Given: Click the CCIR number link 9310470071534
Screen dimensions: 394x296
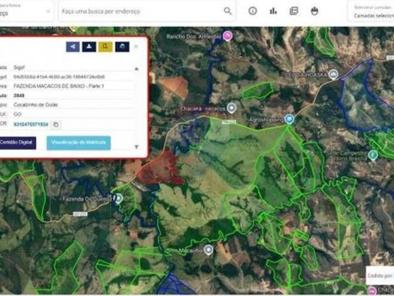Looking at the screenshot, I should pyautogui.click(x=31, y=125).
